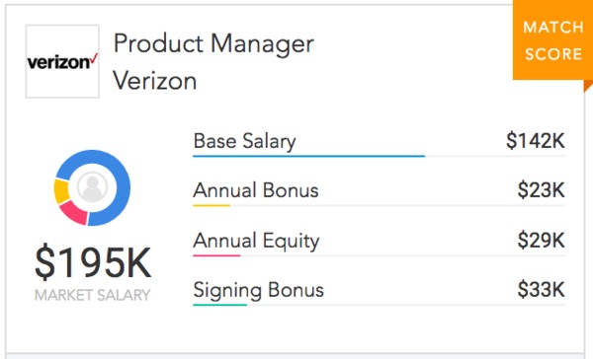Screen dimensions: 593x359
Task: Click the gray user avatar icon
Action: [92, 187]
